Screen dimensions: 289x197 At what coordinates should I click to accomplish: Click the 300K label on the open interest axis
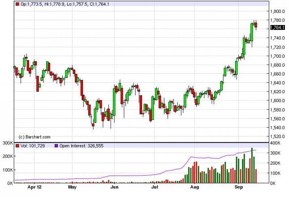coord(275,153)
